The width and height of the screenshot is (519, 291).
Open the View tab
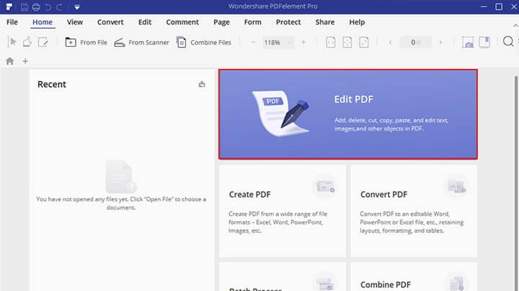point(75,22)
